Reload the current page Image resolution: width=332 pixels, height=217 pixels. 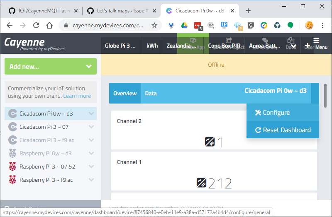pyautogui.click(x=36, y=25)
